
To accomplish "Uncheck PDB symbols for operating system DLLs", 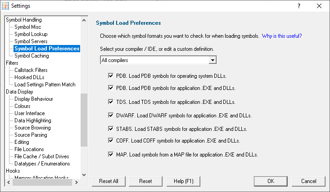I will 111,76.
